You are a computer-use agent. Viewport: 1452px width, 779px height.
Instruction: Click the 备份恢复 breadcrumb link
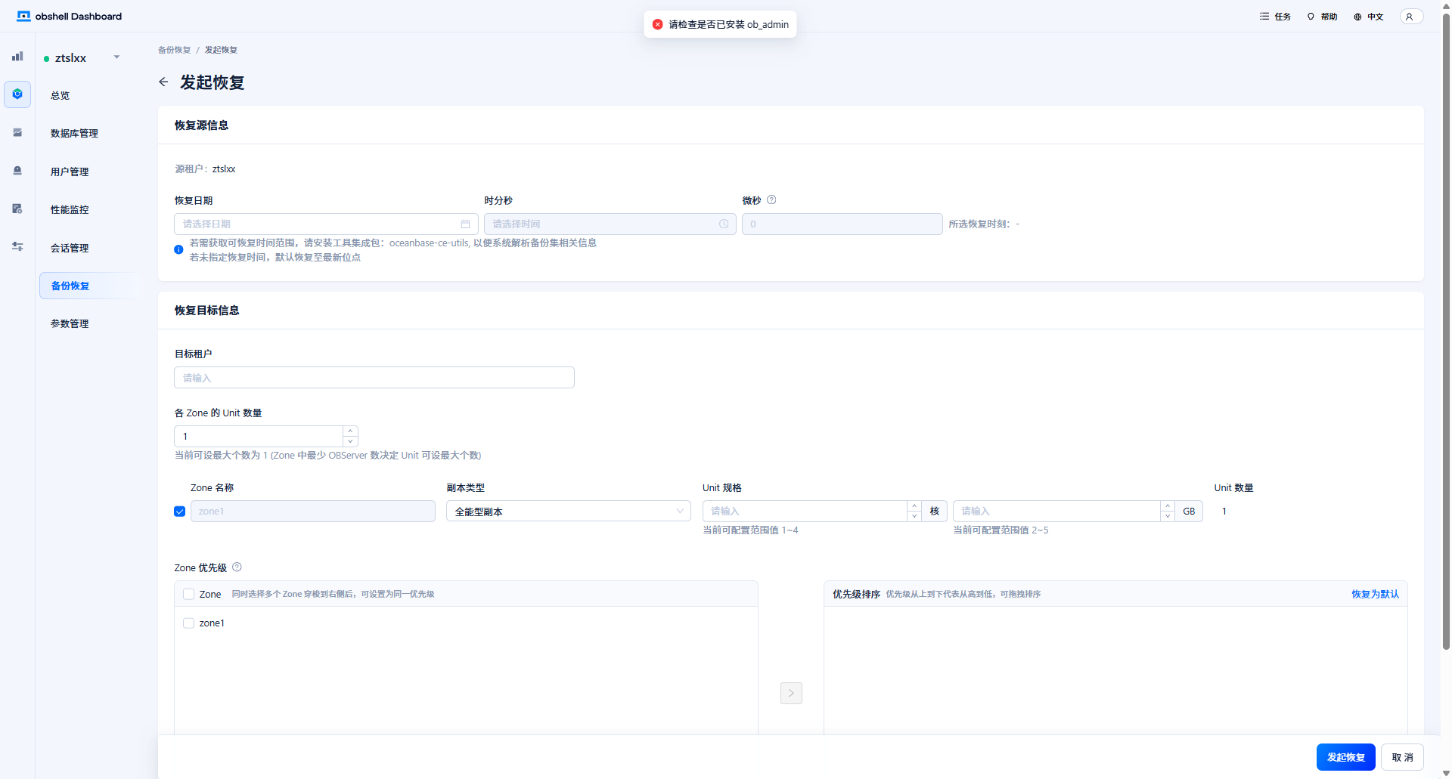(x=174, y=50)
